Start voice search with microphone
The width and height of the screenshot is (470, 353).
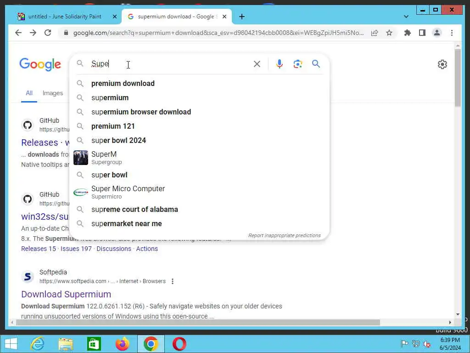280,64
